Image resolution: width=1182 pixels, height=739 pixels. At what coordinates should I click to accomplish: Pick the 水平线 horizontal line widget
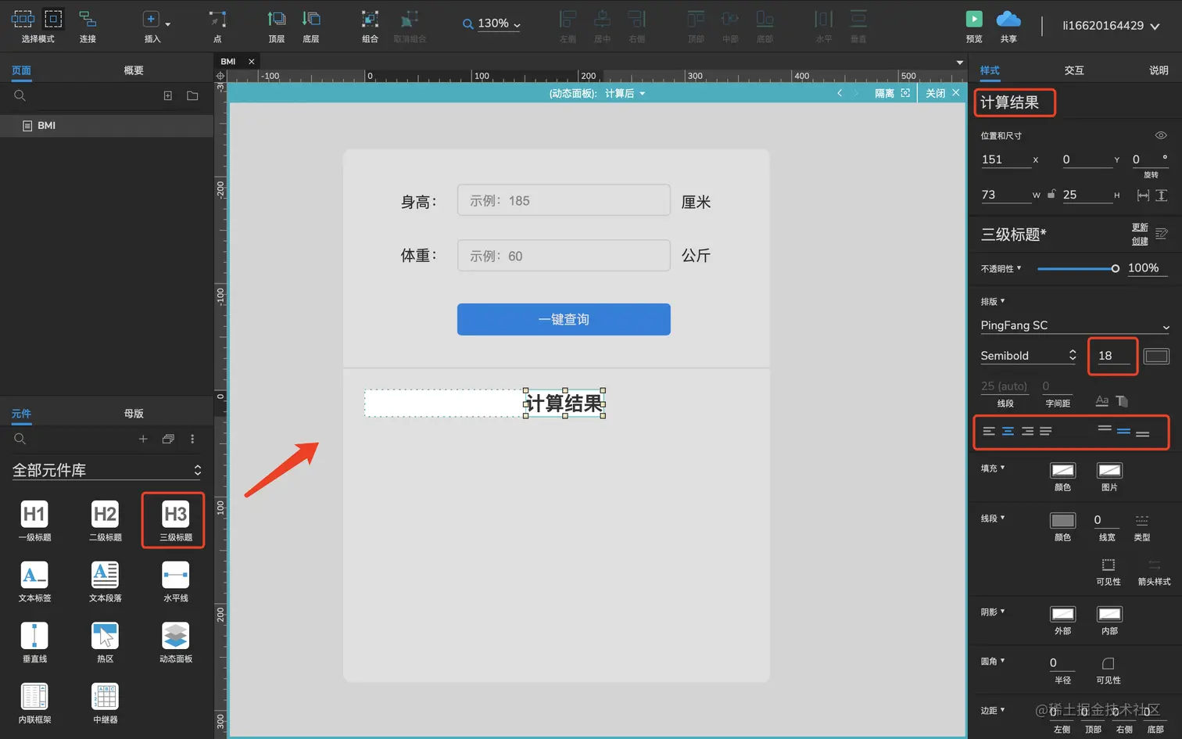(175, 575)
